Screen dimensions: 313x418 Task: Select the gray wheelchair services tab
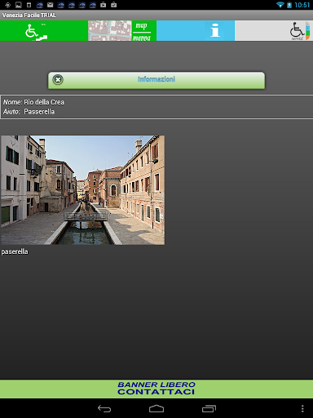click(x=274, y=31)
